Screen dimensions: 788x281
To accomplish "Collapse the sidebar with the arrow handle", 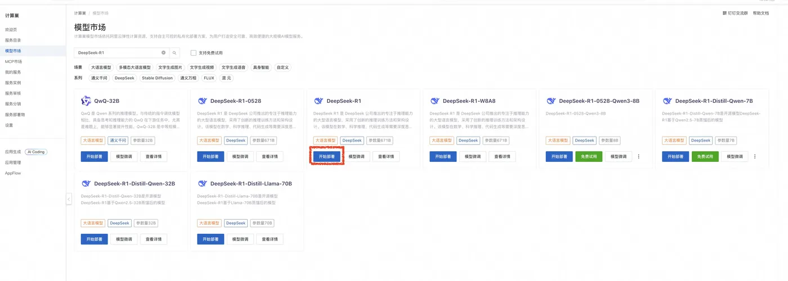I will [x=69, y=198].
